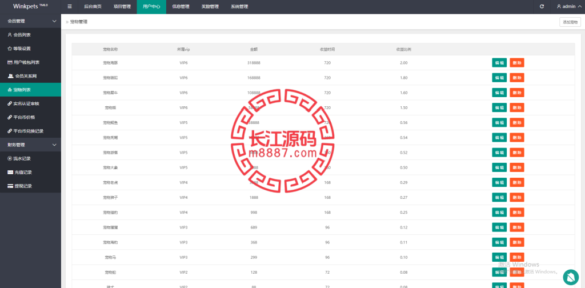Open 流水记录 in the sidebar
This screenshot has height=288, width=585.
point(31,158)
